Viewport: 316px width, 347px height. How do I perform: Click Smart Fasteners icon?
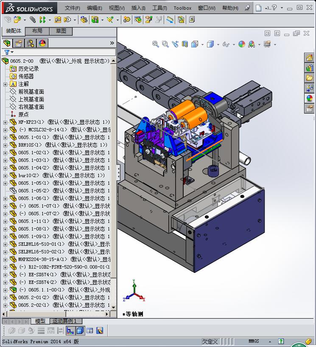coord(58,19)
